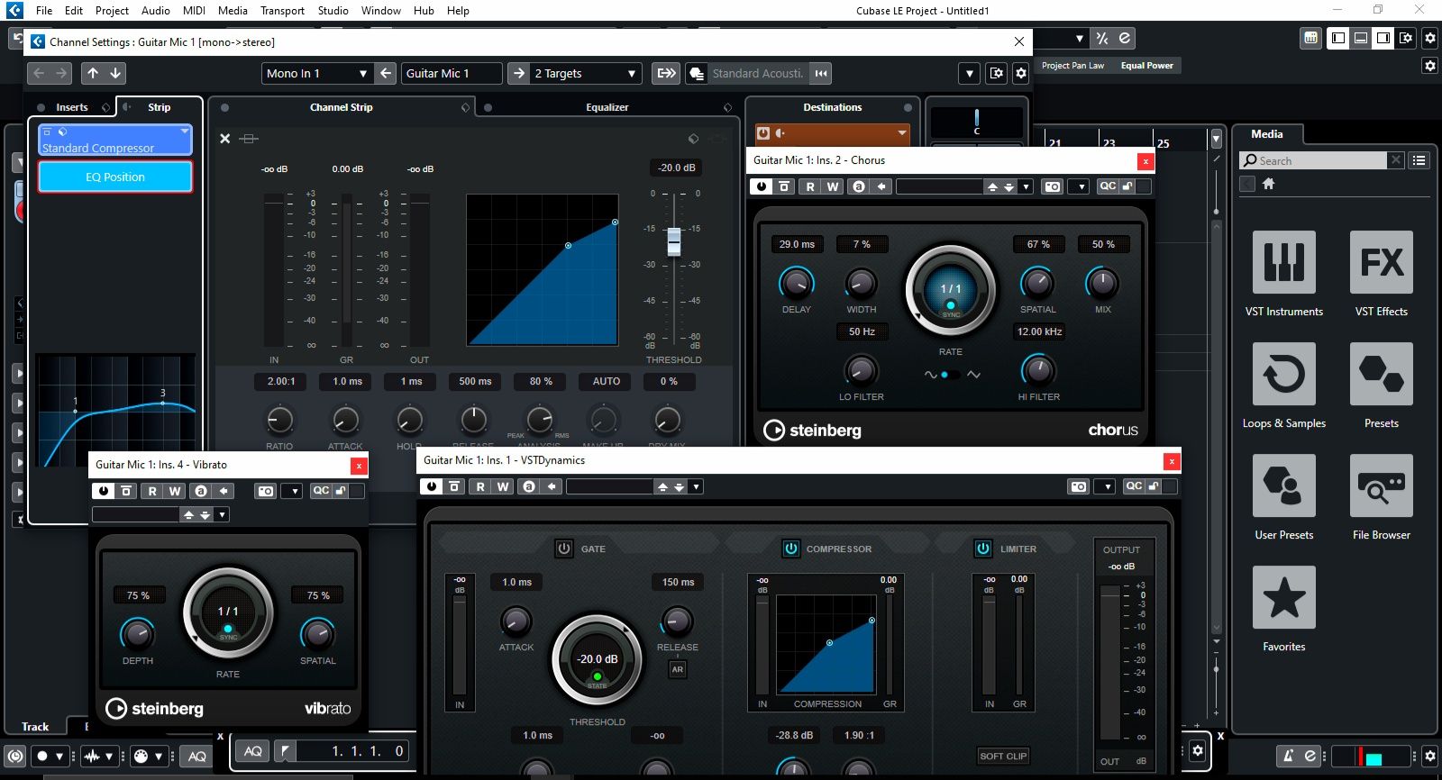1442x780 pixels.
Task: Toggle Read automation on Chorus plugin
Action: pos(810,186)
